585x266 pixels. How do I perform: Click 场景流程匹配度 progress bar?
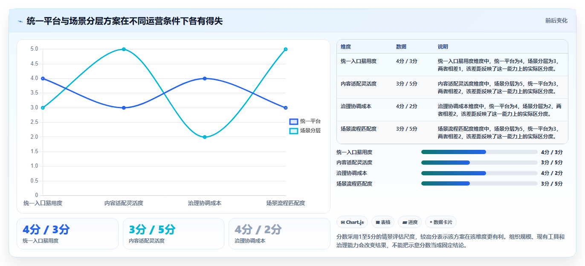point(479,183)
